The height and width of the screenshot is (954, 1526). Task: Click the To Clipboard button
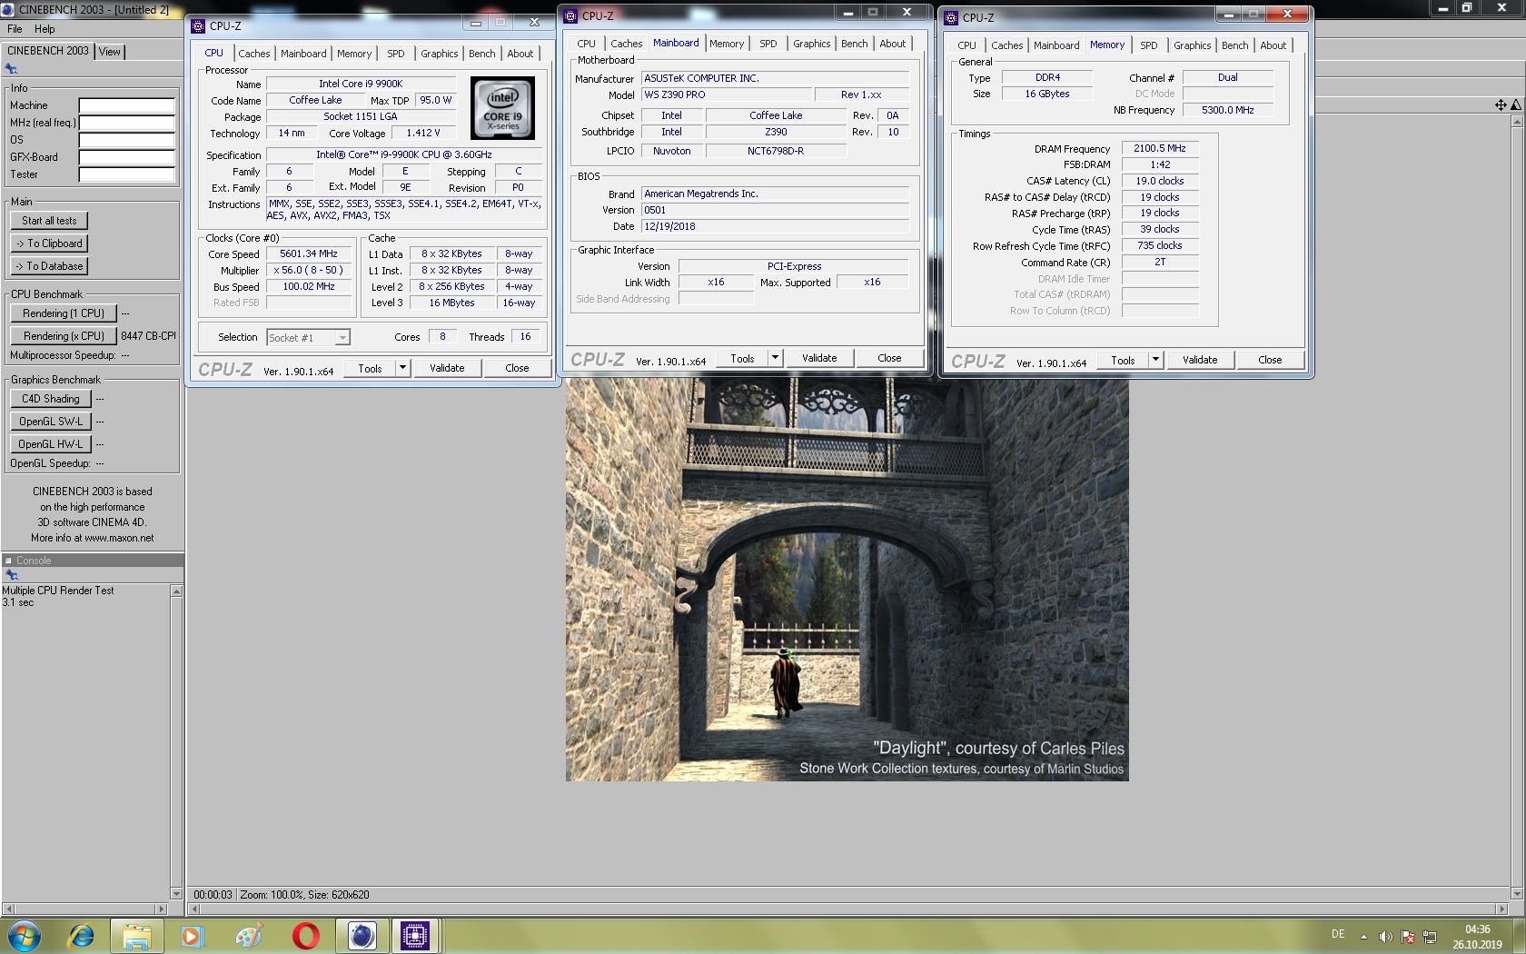coord(49,243)
